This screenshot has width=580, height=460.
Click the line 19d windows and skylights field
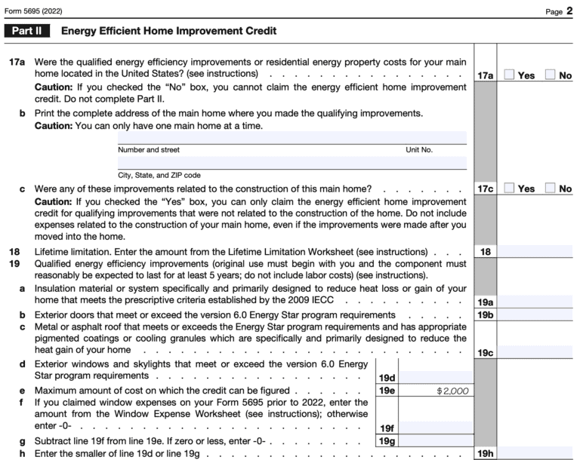pos(436,376)
